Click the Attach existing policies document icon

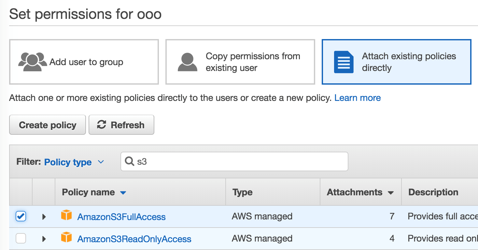coord(344,62)
